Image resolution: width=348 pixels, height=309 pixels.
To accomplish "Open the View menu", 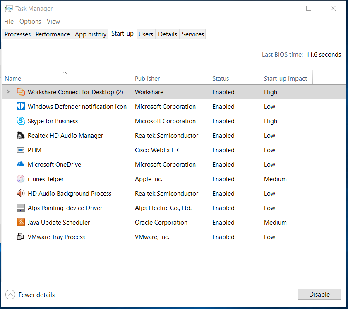I will 53,22.
